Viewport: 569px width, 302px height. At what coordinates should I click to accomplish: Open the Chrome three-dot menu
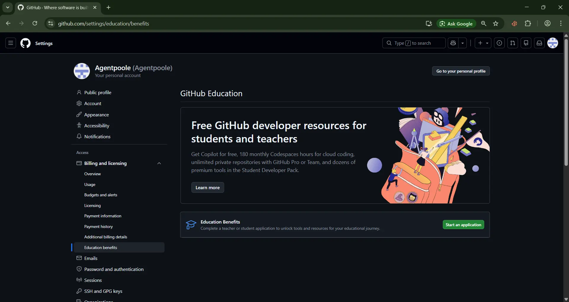pos(561,23)
